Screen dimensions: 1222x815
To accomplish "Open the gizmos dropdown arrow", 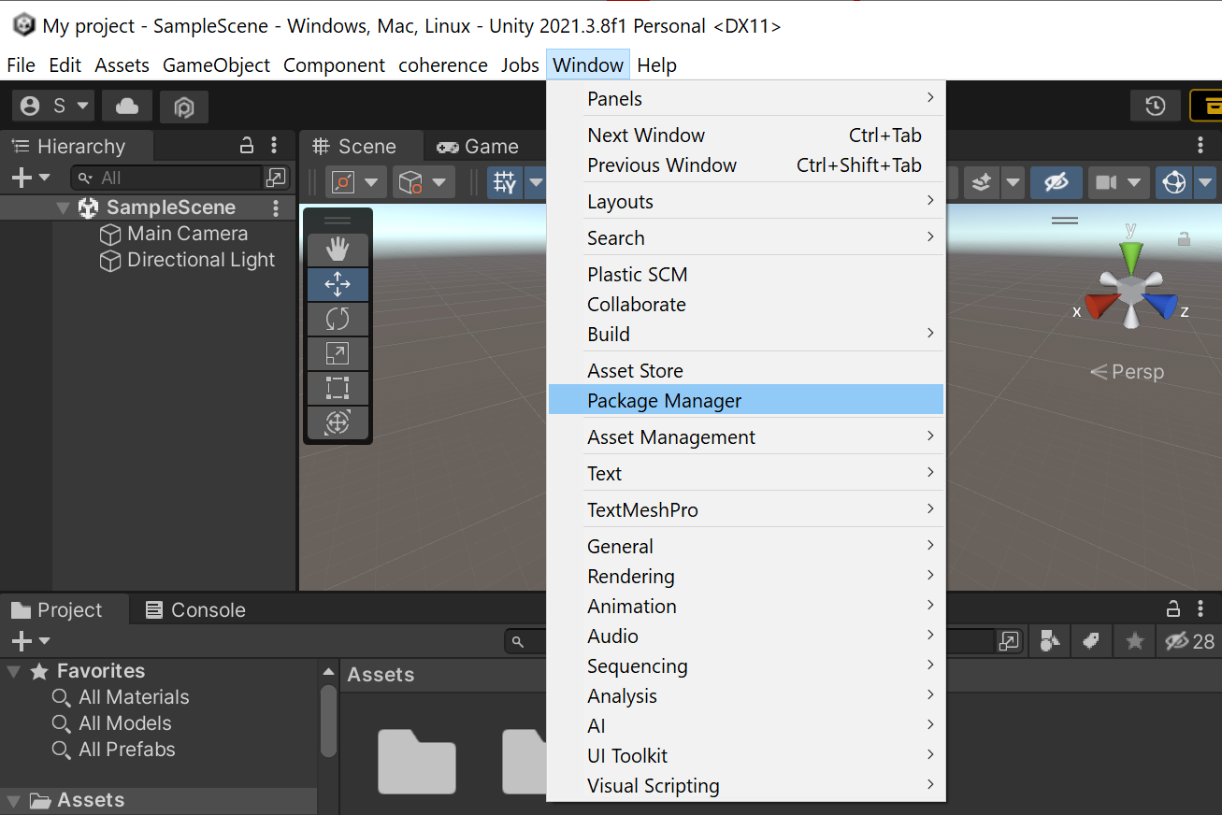I will [1205, 182].
